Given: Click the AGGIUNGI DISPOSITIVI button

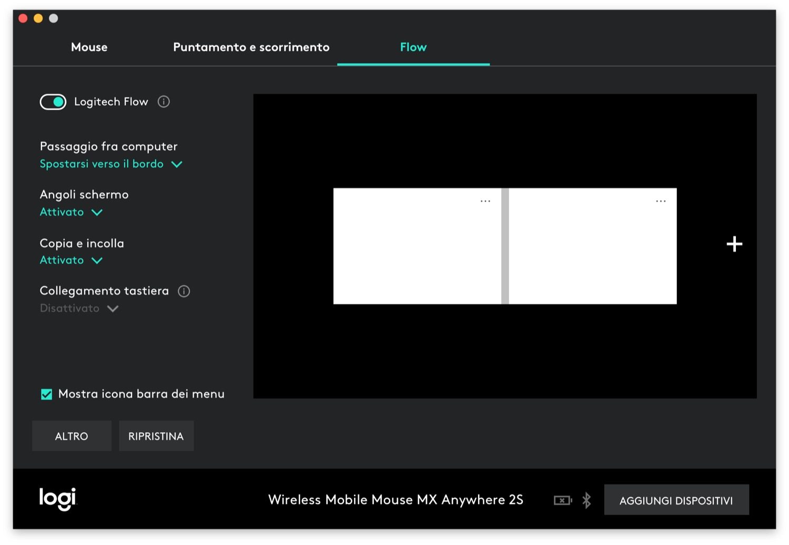Looking at the screenshot, I should coord(676,500).
